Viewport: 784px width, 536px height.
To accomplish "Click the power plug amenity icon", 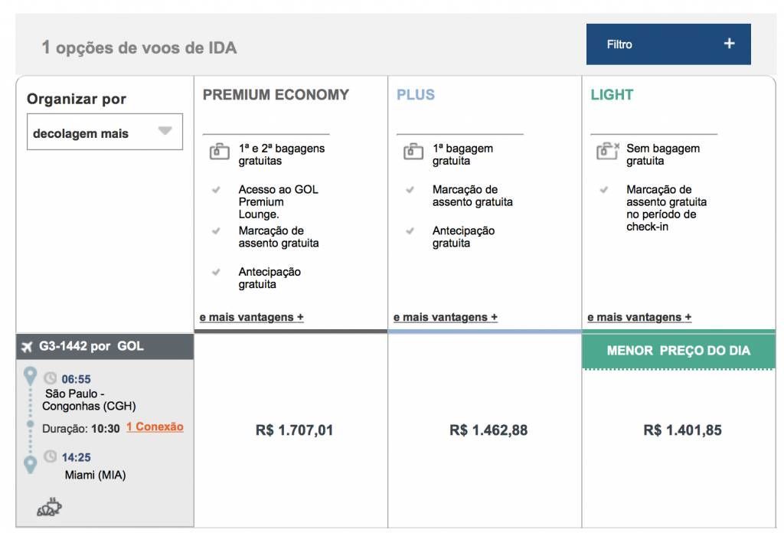I will 50,508.
